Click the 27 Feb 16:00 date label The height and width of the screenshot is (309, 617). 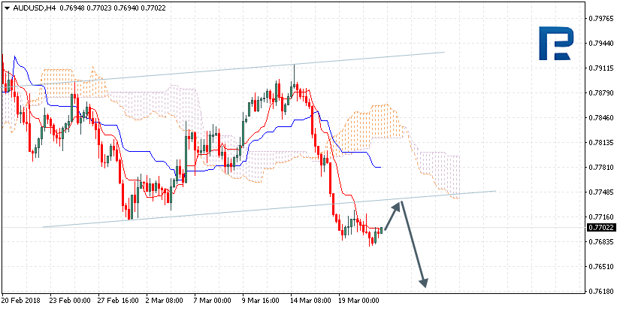click(x=114, y=300)
